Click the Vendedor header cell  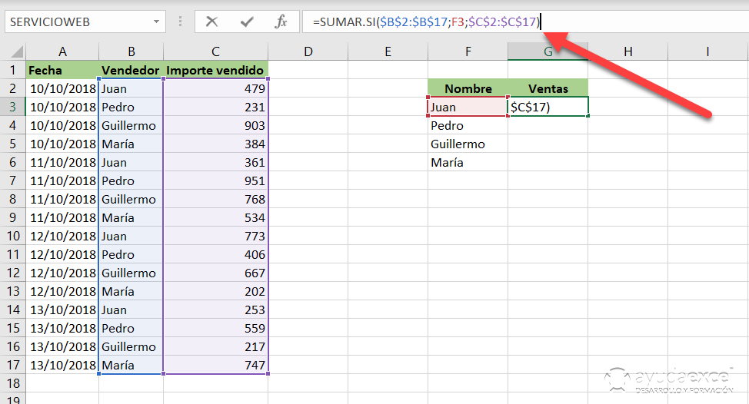[131, 70]
